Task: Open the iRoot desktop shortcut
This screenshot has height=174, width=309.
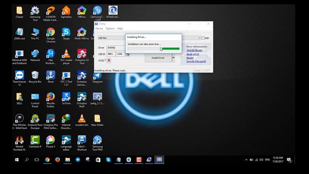Action: coord(51,77)
